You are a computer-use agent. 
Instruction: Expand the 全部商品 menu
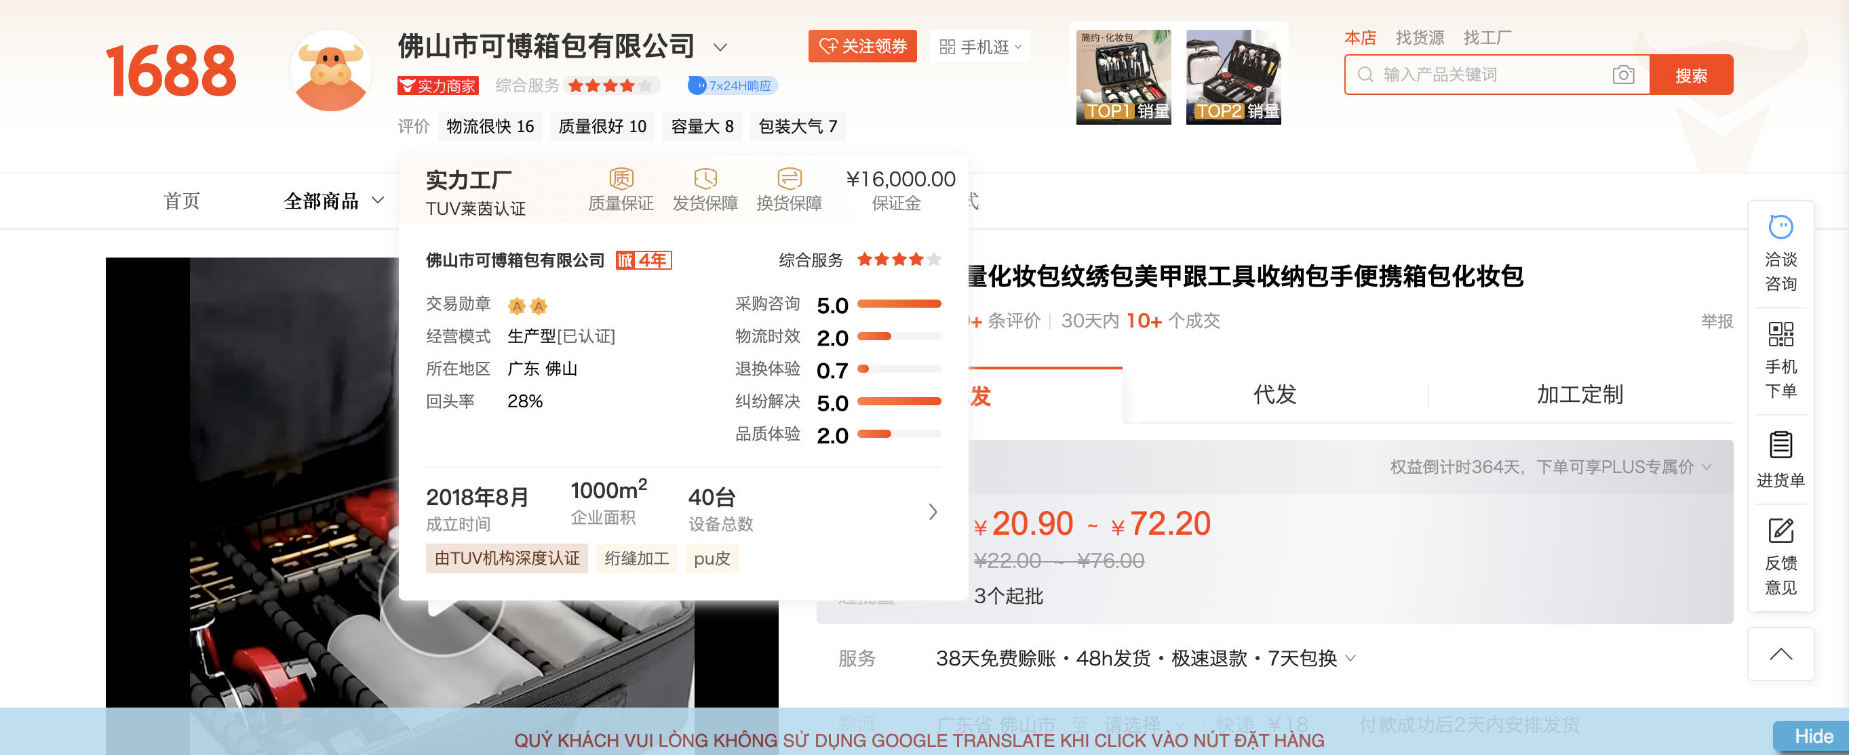point(333,201)
